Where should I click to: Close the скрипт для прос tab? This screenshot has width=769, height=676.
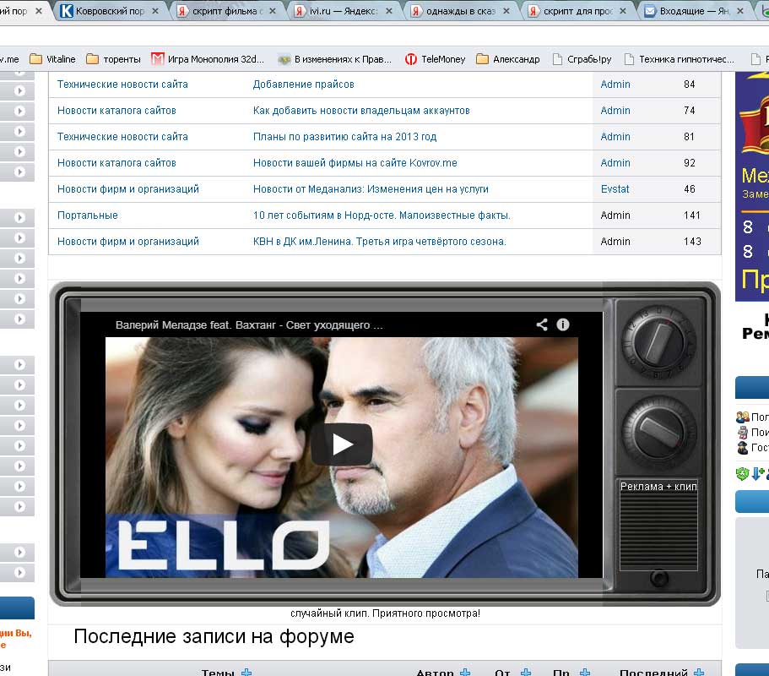point(623,11)
